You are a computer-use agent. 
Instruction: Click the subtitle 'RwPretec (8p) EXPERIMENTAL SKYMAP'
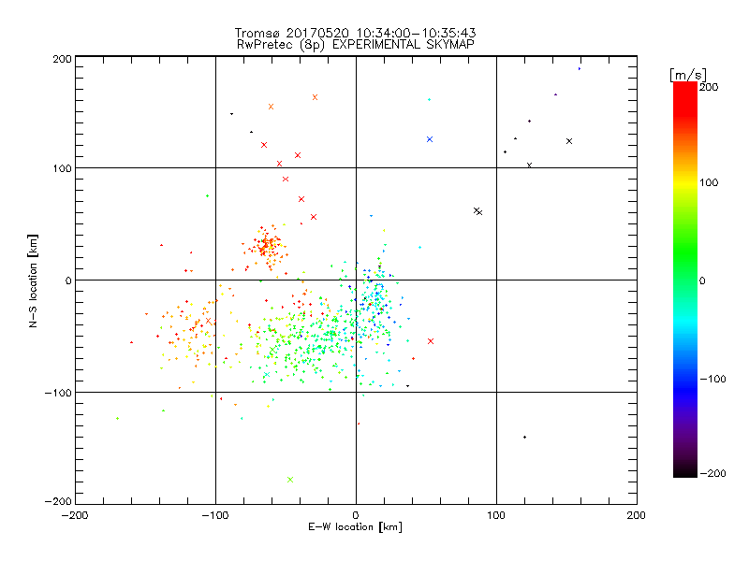[x=356, y=45]
